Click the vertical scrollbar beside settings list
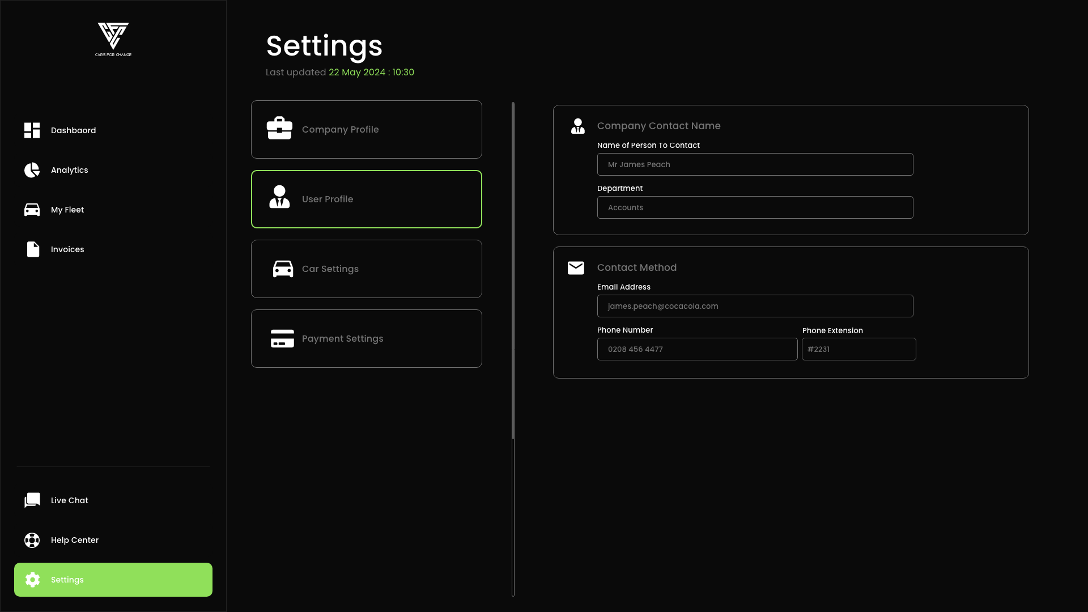The height and width of the screenshot is (612, 1088). pos(513,272)
